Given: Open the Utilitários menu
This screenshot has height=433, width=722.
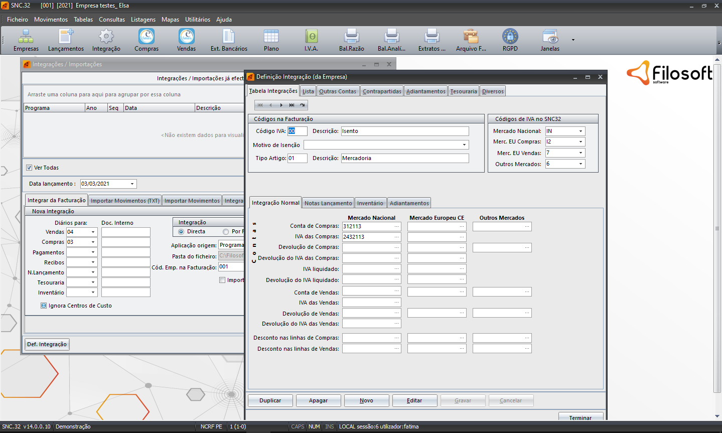Looking at the screenshot, I should pos(197,20).
